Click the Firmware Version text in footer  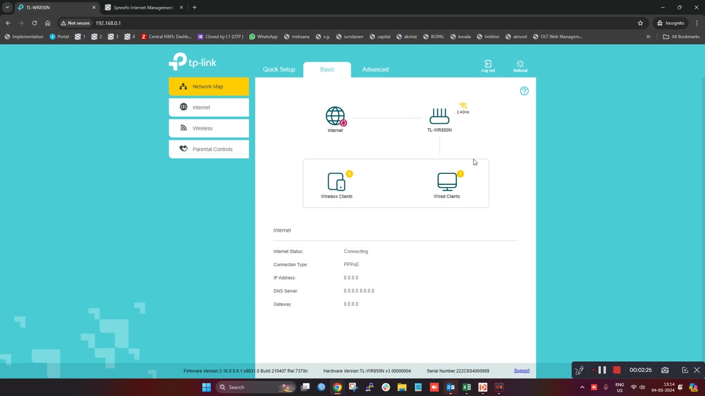pos(246,371)
